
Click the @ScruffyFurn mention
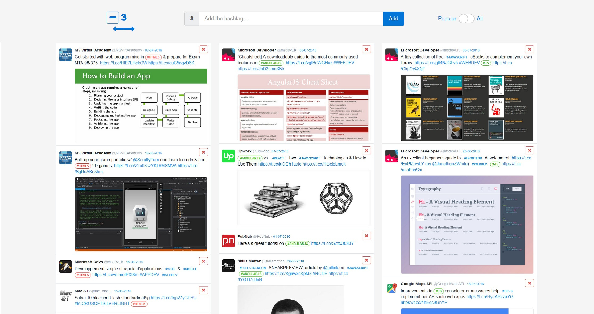(146, 160)
